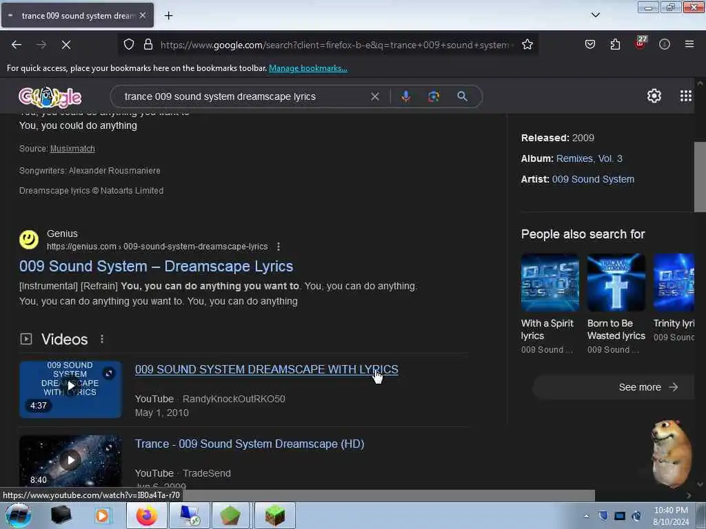The image size is (706, 529).
Task: Open 009 SOUND SYSTEM DREAMSCAPE WITH LYRICS video
Action: click(267, 369)
